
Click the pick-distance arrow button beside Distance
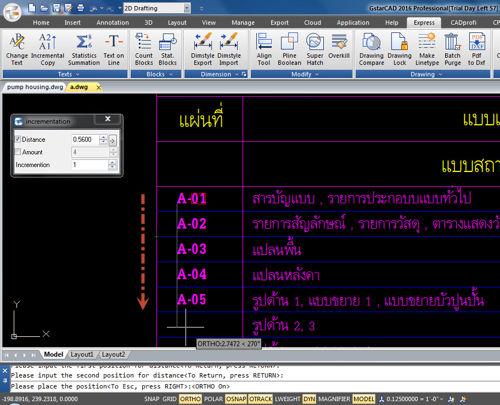click(x=113, y=140)
